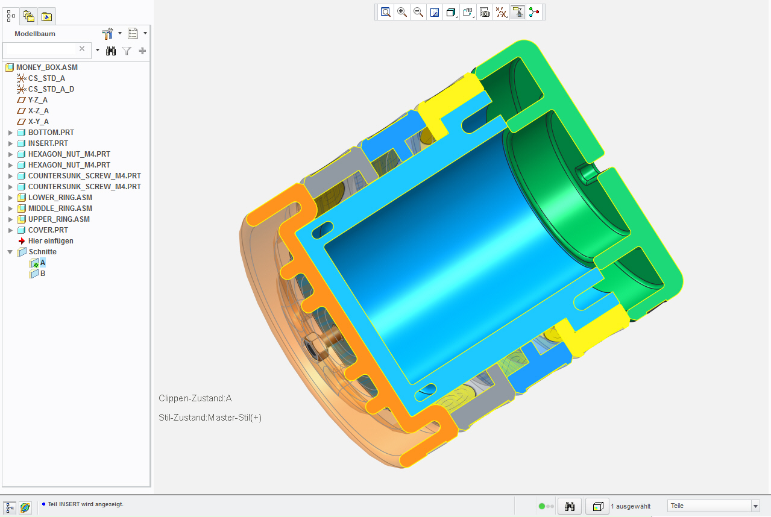Click the 'Teil INSERT wird angezeigt.' status message
Screen dimensions: 771x517
[86, 504]
